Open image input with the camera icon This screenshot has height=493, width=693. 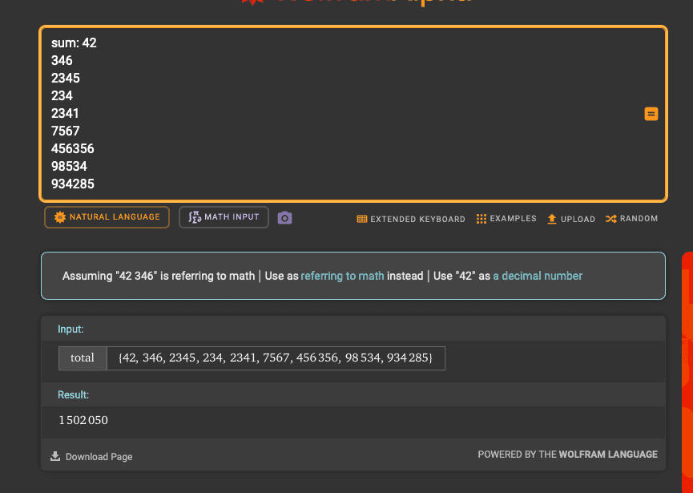pos(284,218)
